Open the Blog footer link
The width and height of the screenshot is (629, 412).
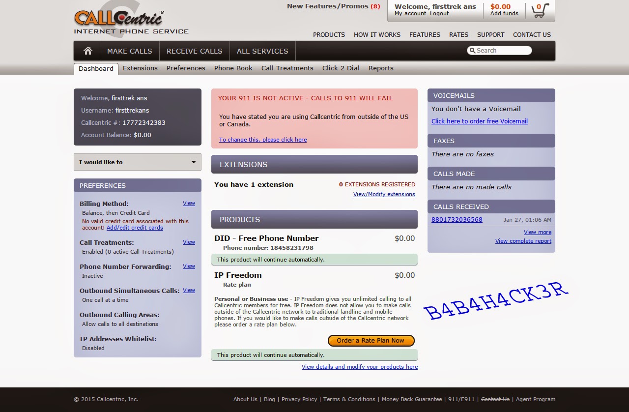coord(269,399)
